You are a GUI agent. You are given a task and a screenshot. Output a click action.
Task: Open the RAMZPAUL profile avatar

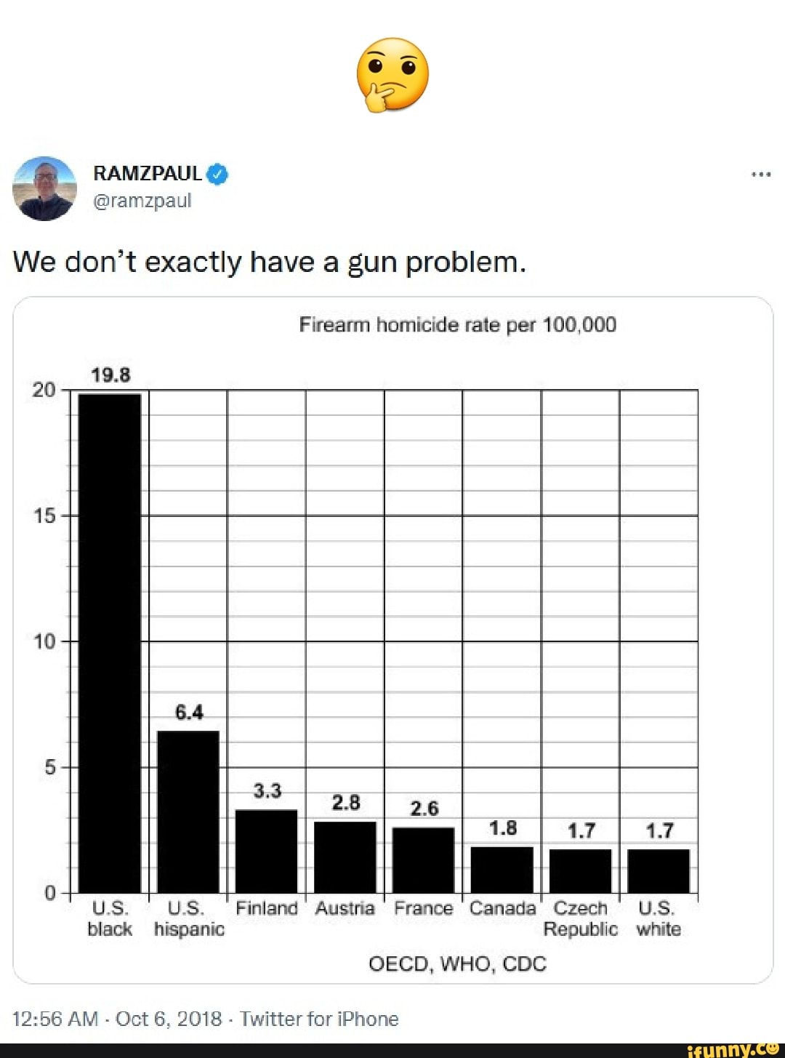pyautogui.click(x=44, y=188)
